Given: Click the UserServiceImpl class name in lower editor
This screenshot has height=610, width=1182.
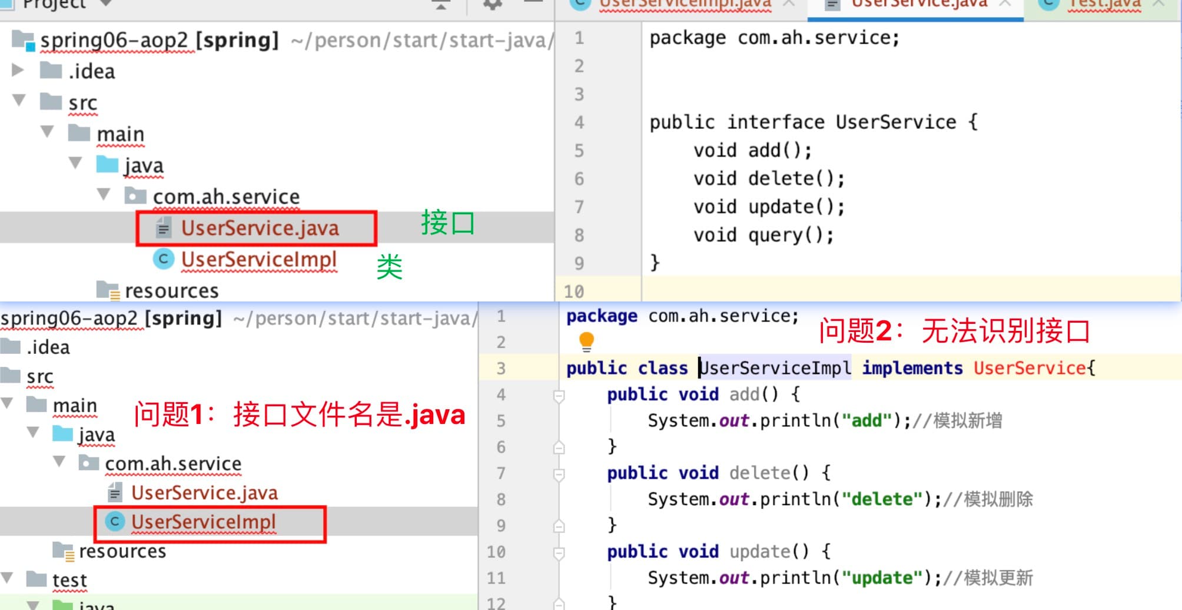Looking at the screenshot, I should [x=775, y=368].
